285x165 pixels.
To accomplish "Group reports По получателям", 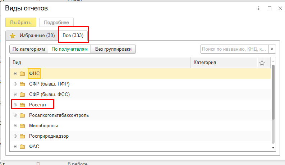I will point(69,49).
